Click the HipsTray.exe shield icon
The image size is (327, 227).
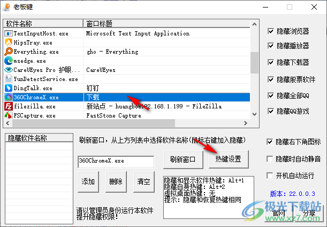point(9,42)
